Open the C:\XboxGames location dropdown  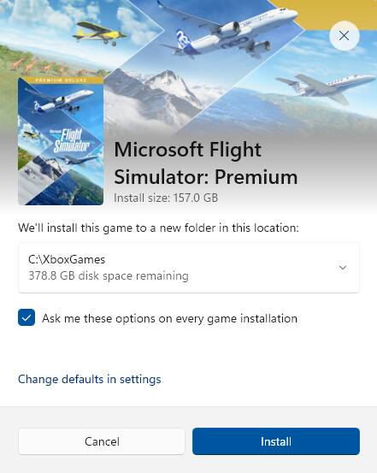click(189, 268)
